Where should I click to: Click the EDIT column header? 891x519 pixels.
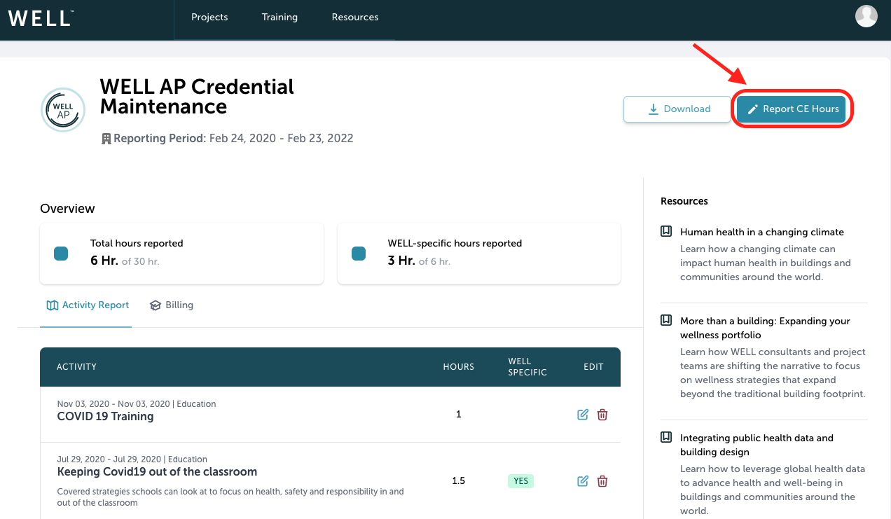click(x=593, y=367)
